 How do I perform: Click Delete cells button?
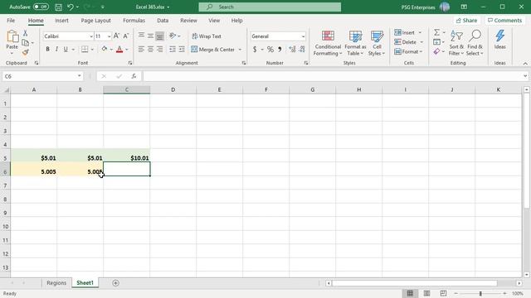pyautogui.click(x=409, y=42)
